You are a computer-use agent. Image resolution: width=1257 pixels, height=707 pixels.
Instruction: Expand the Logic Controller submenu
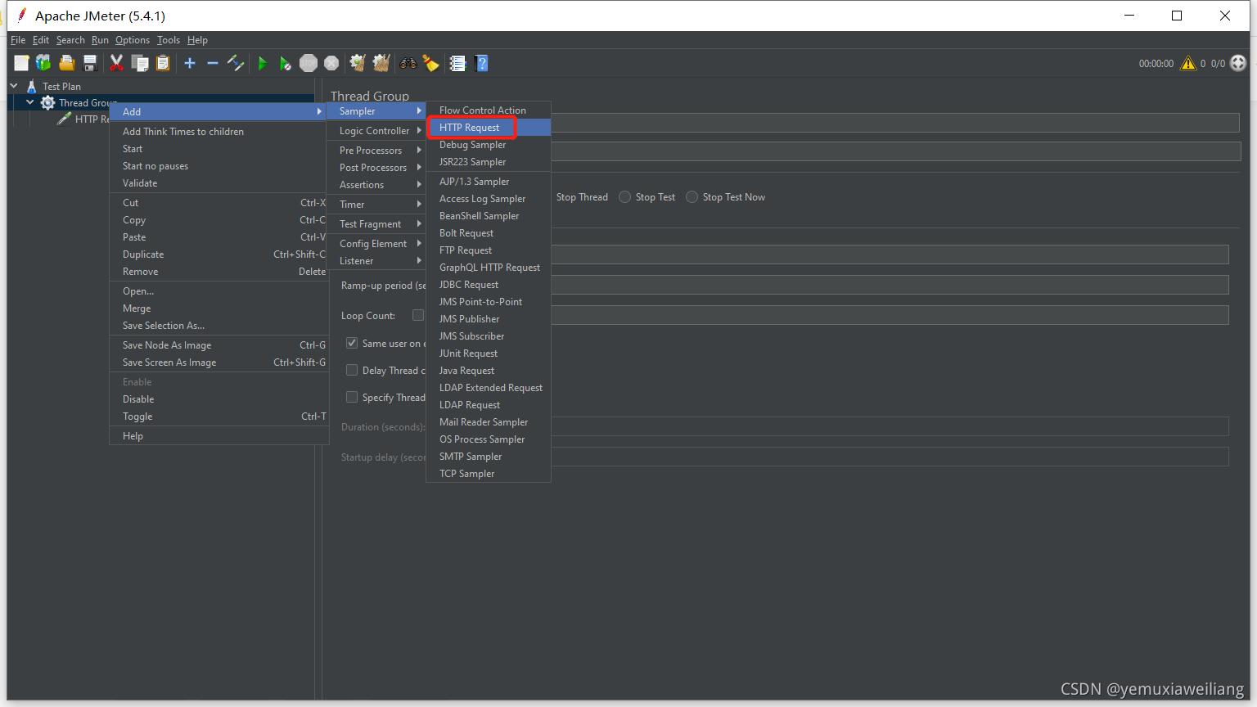pos(377,130)
